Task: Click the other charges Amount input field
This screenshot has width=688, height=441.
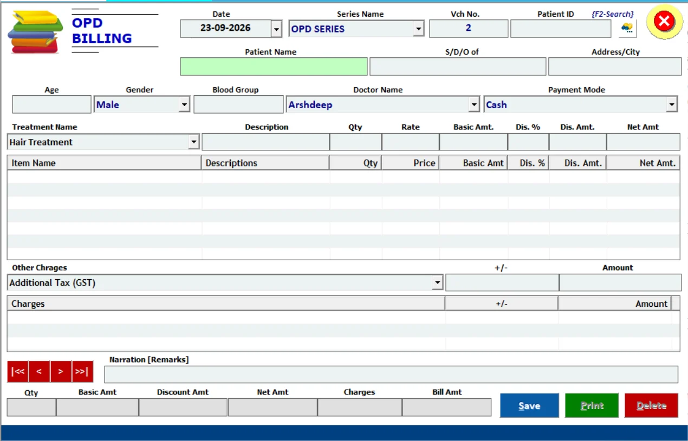Action: tap(620, 282)
